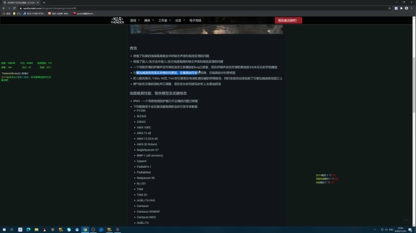
Task: Close the changelog browser tab
Action: [38, 2]
